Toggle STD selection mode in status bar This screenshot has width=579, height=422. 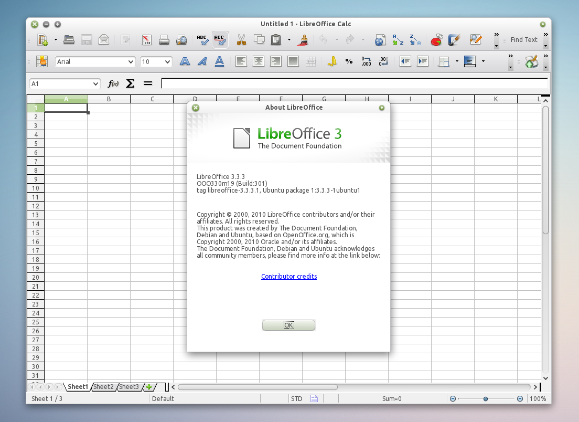point(296,399)
